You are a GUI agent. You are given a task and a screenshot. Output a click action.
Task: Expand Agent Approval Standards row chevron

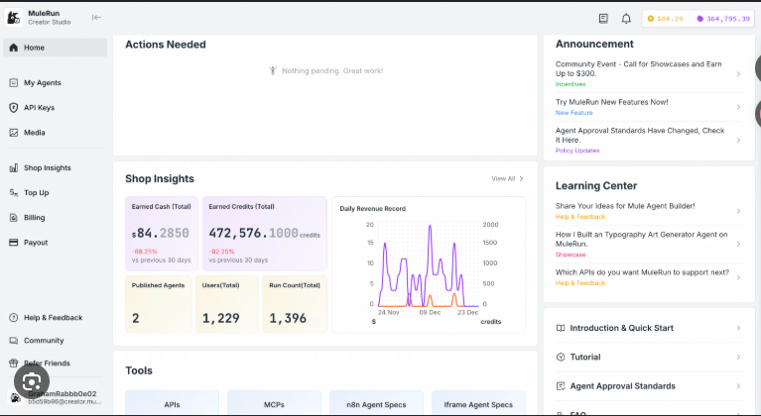point(738,386)
